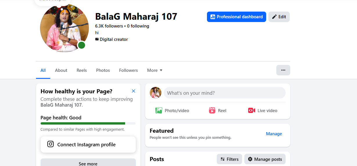Click the Filters sliders icon

pyautogui.click(x=223, y=159)
